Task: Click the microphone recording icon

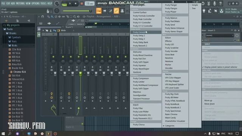Action: coord(214,3)
